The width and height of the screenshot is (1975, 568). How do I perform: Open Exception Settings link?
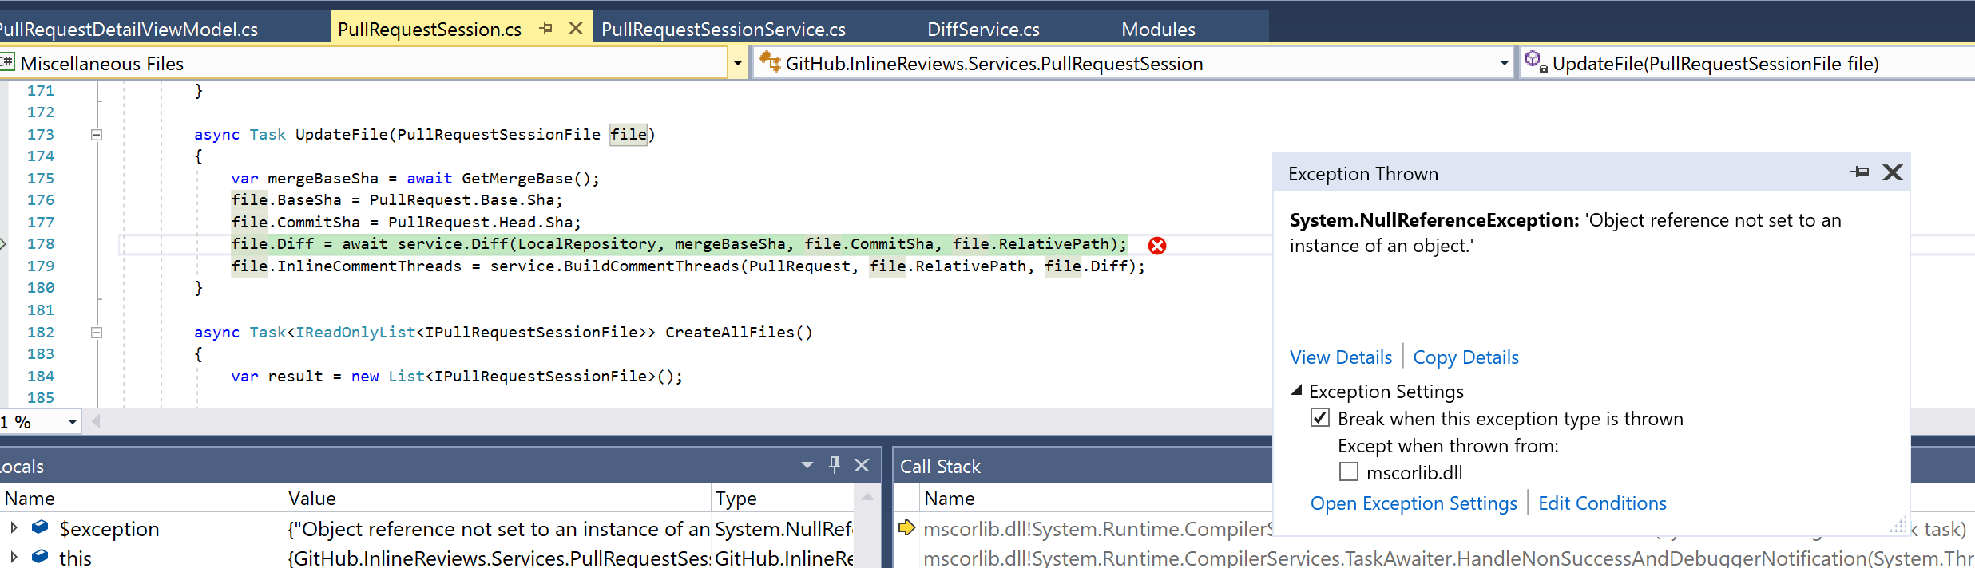pos(1414,503)
